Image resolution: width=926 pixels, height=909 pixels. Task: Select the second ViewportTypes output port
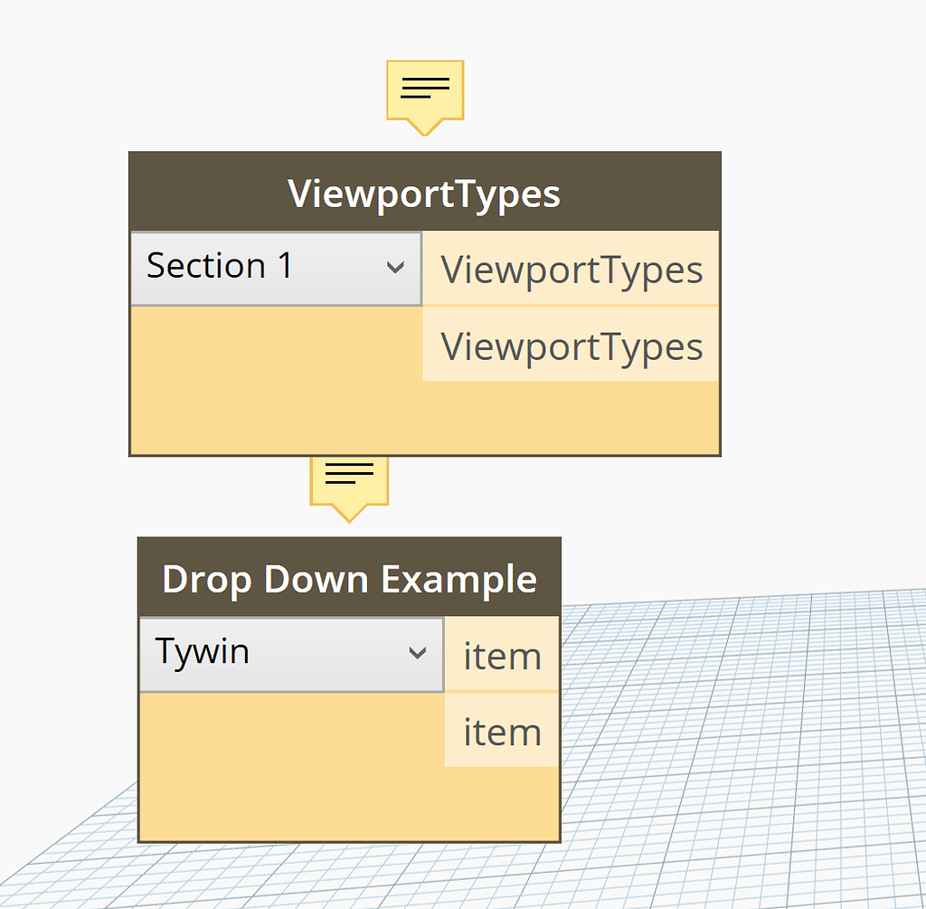coord(571,346)
